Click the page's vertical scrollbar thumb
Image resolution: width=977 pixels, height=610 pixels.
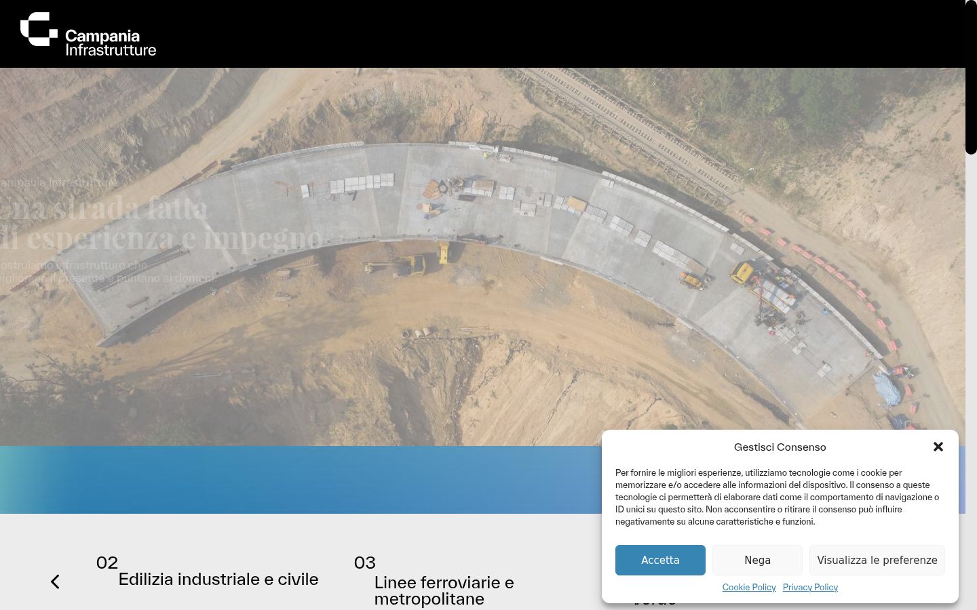coord(971,77)
